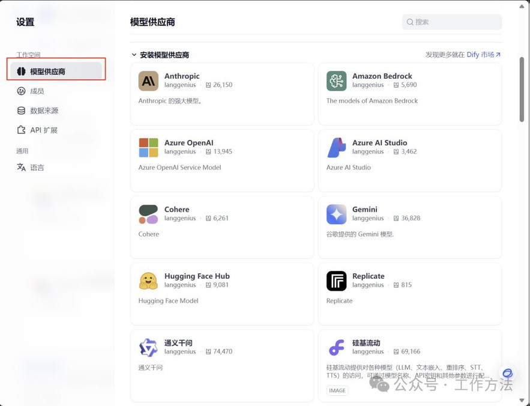Click the Replicate black logo icon
This screenshot has height=406, width=530.
[336, 281]
